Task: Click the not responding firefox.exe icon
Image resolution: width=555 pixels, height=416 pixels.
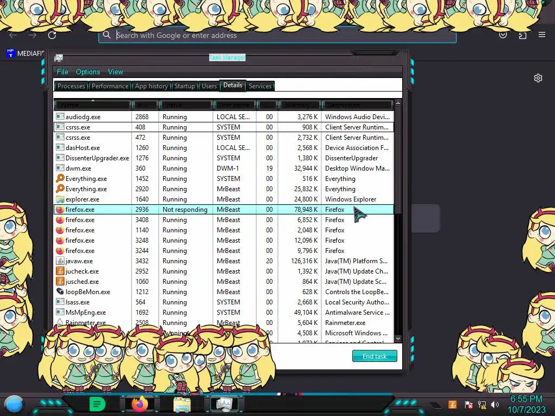Action: [60, 210]
